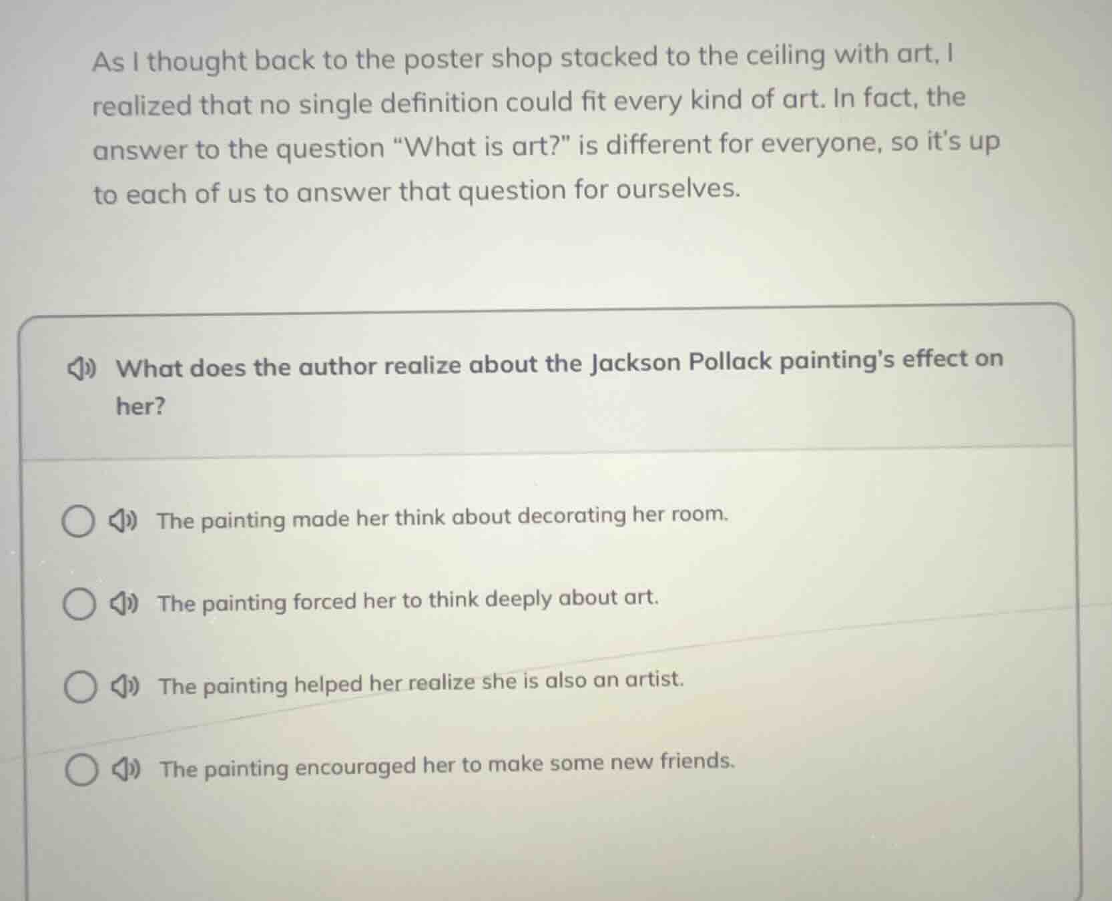Select radio button for 'think deeply about art'
The height and width of the screenshot is (901, 1112).
click(79, 605)
